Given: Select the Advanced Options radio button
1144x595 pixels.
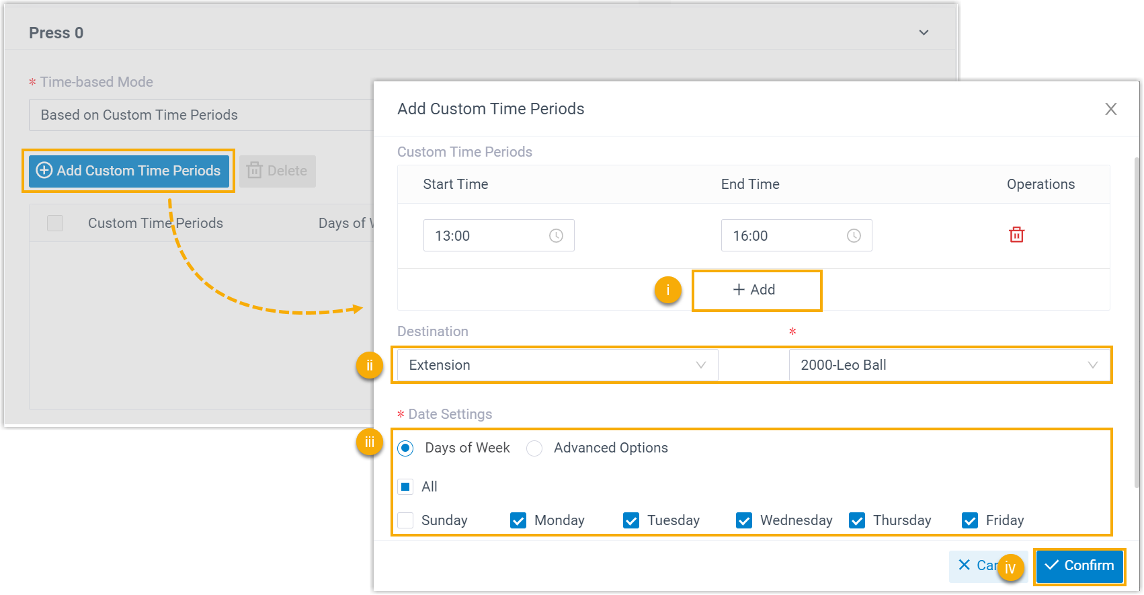Looking at the screenshot, I should (534, 448).
